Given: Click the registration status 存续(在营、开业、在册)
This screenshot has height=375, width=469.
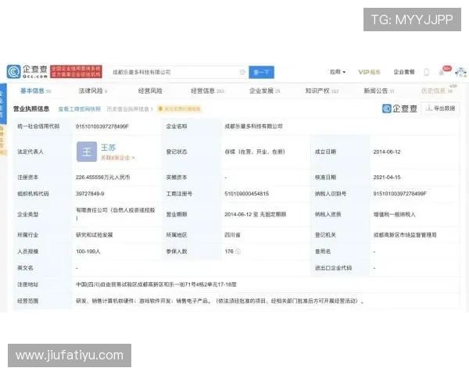Looking at the screenshot, I should click(255, 152).
